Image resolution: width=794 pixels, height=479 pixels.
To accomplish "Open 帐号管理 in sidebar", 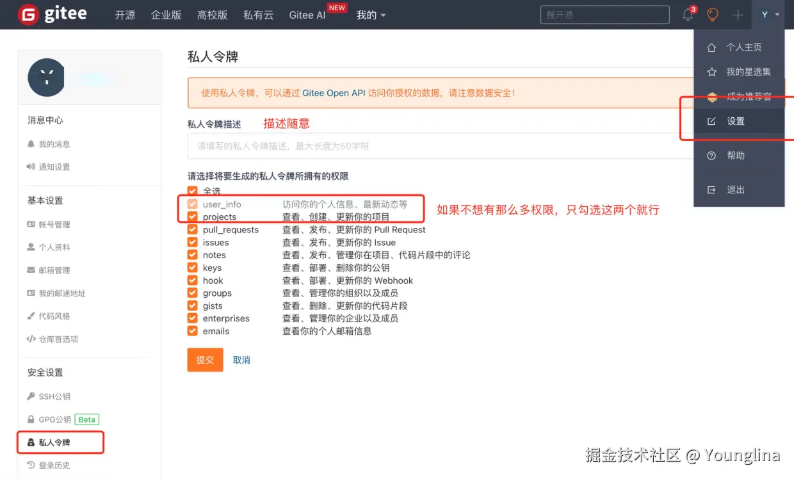I will 54,225.
